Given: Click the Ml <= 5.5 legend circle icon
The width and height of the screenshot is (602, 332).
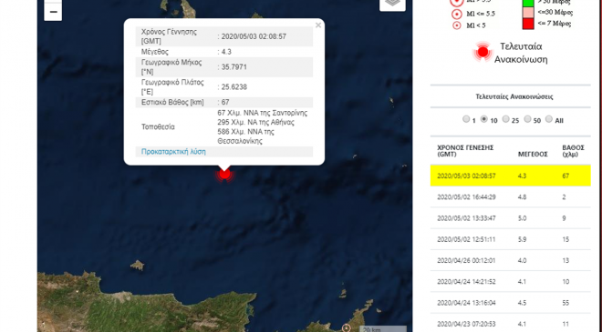Looking at the screenshot, I should click(456, 15).
